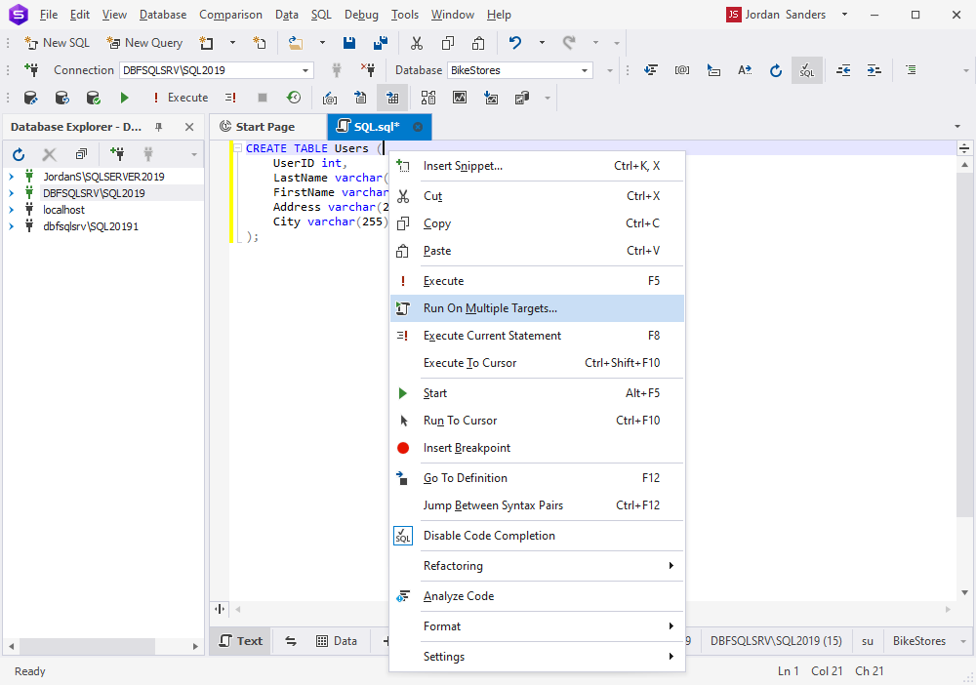Screen dimensions: 976x685
Task: Open the Format submenu
Action: pos(537,626)
